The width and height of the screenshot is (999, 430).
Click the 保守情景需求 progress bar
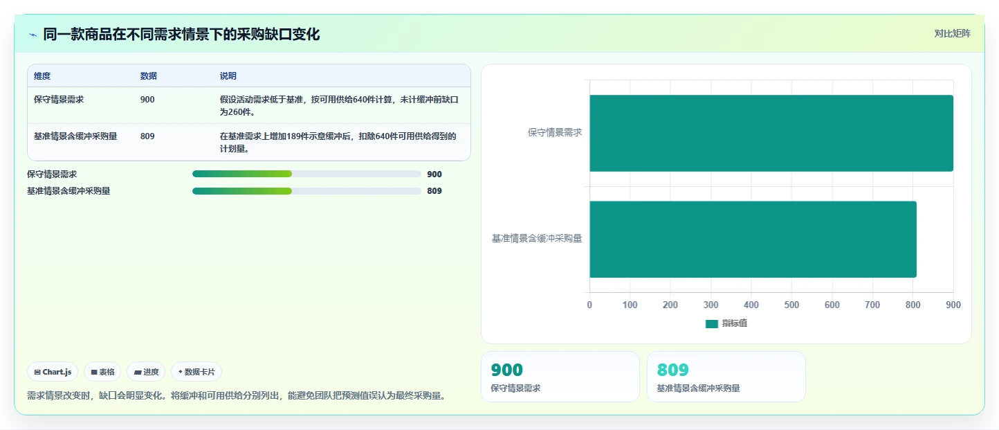(306, 174)
